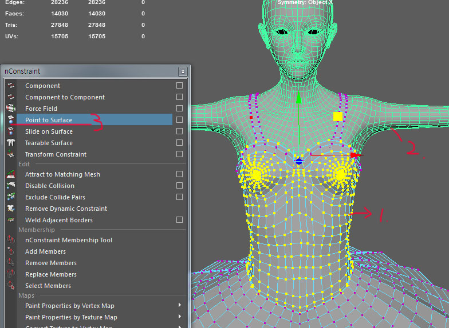This screenshot has height=328, width=449.
Task: Click the Tearable Surface icon
Action: pyautogui.click(x=11, y=143)
